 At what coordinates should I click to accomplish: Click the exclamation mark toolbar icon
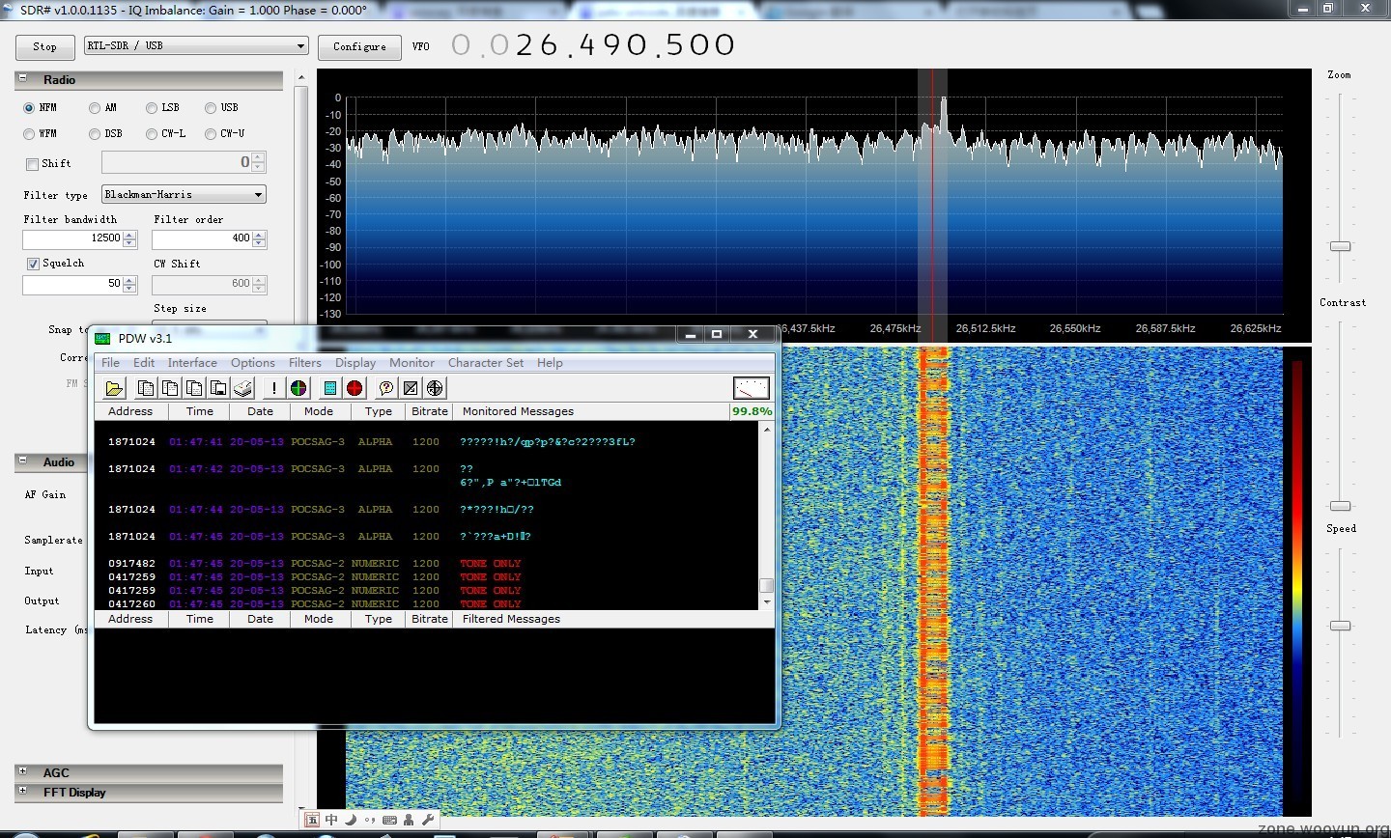click(x=274, y=388)
